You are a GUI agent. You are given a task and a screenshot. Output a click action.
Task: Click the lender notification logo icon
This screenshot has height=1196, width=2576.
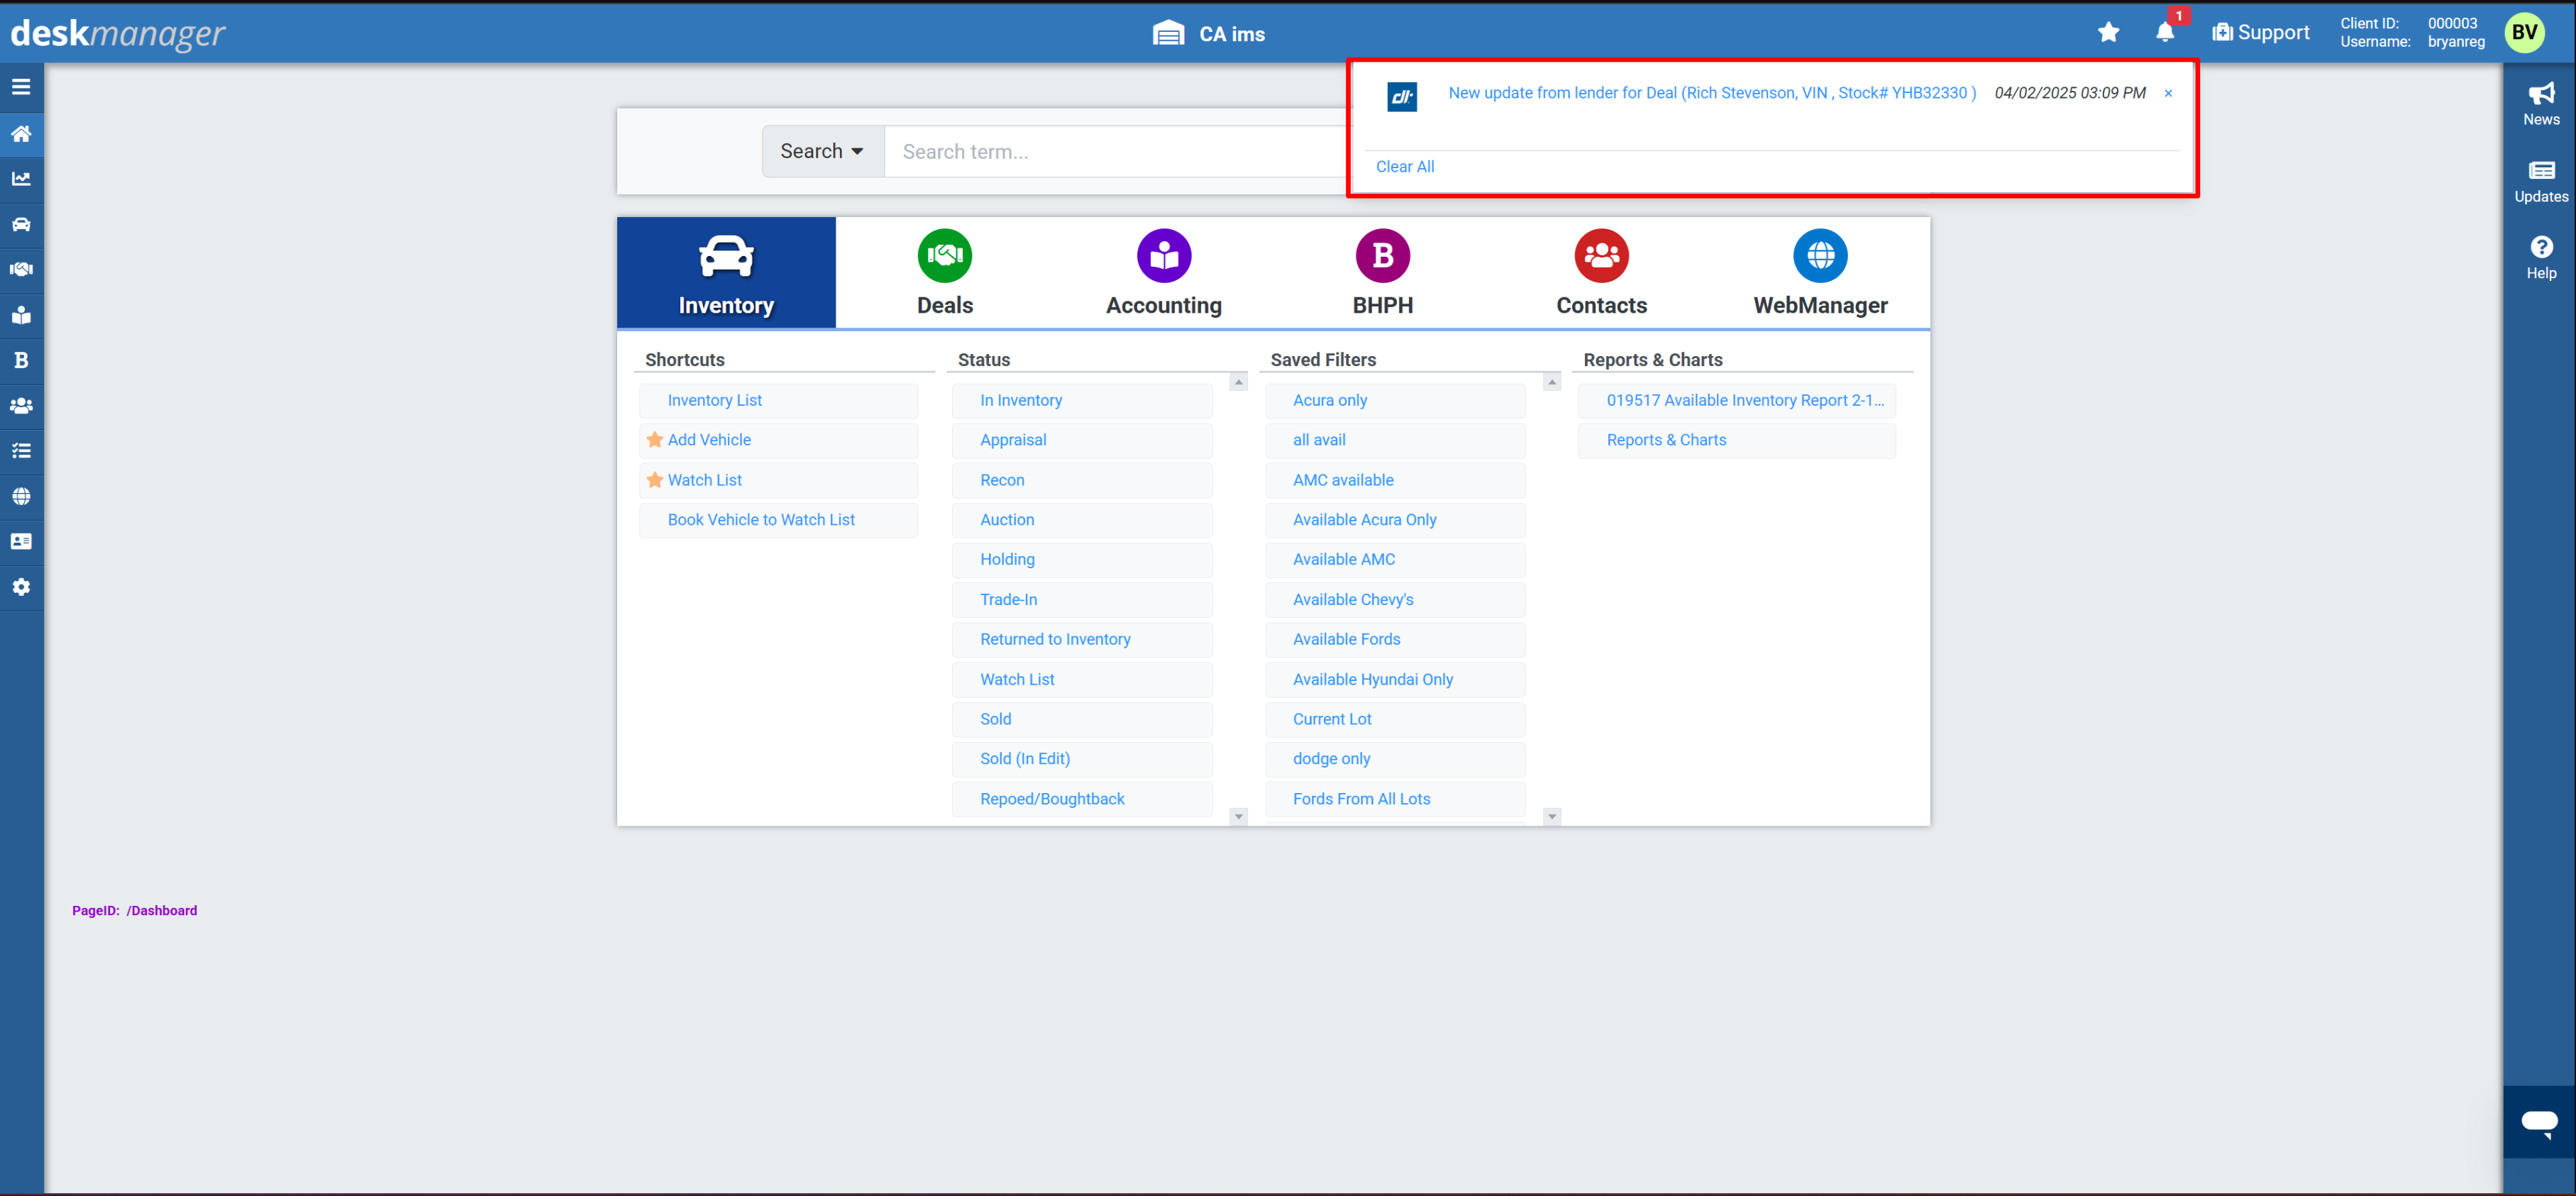pos(1401,96)
